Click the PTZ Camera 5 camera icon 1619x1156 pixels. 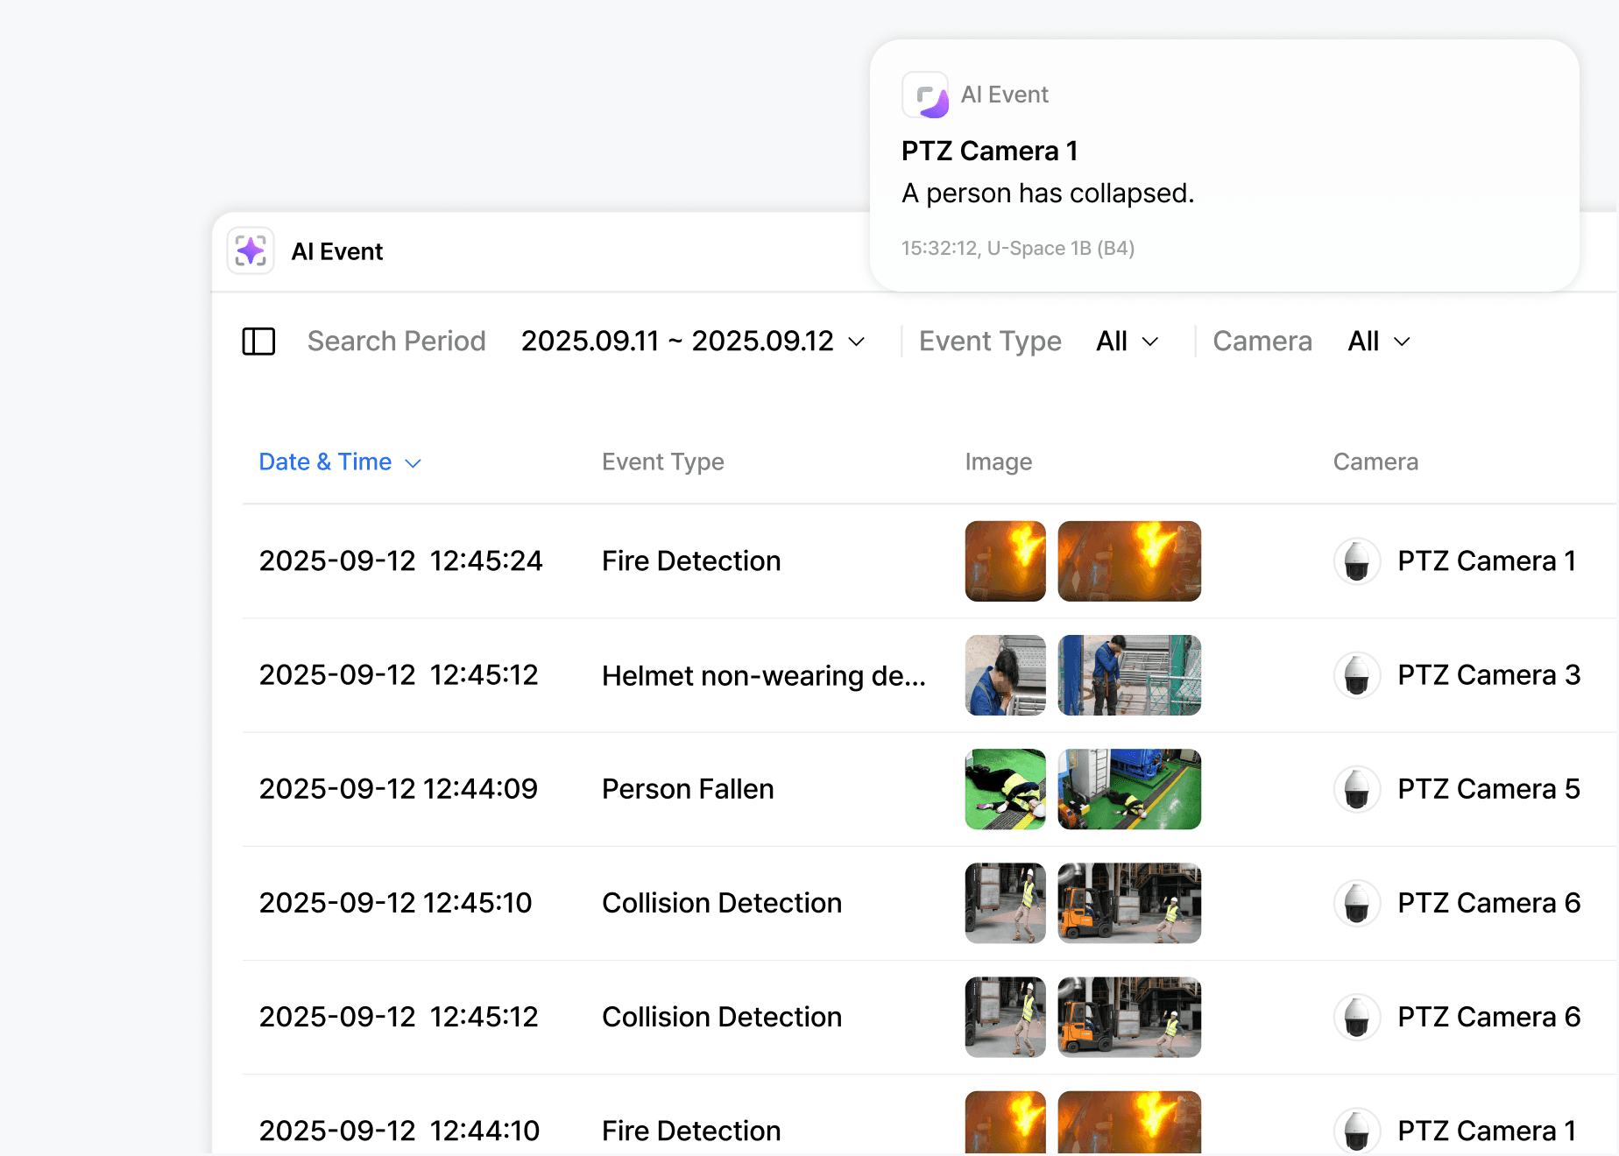click(x=1357, y=789)
